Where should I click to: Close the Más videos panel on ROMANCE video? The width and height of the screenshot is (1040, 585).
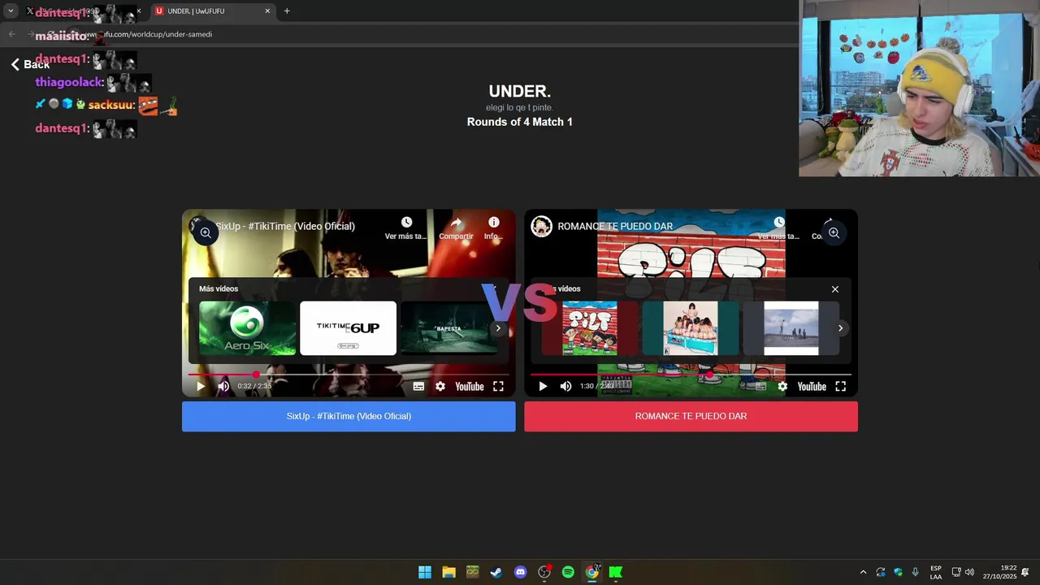pyautogui.click(x=834, y=289)
